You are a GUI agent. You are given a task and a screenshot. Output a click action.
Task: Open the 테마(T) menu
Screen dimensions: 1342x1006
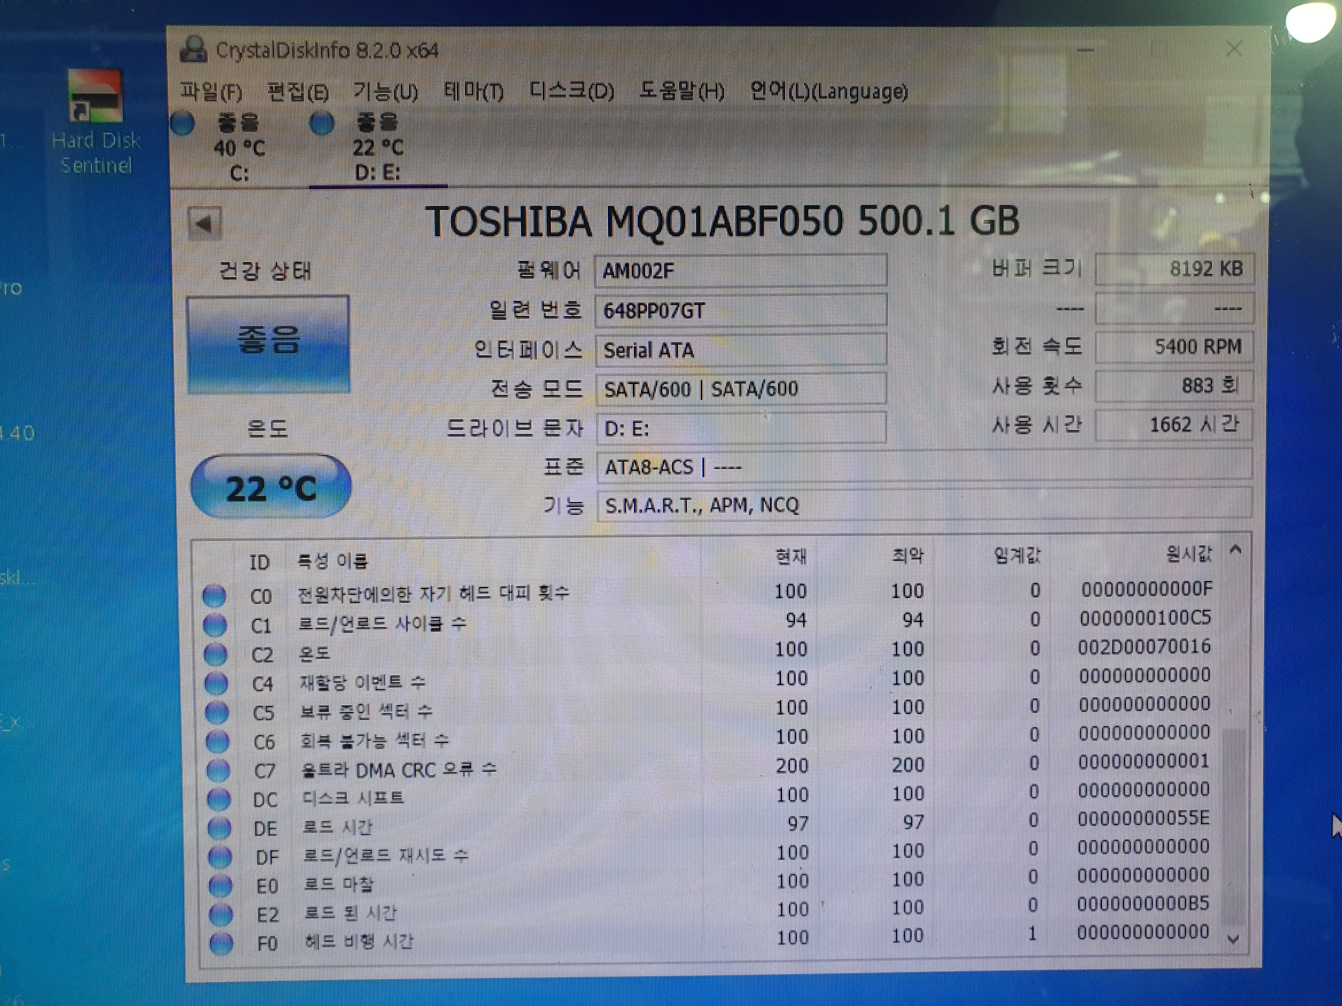[473, 91]
